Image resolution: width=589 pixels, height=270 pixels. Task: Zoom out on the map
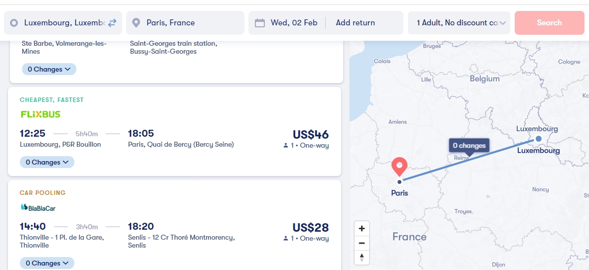362,243
